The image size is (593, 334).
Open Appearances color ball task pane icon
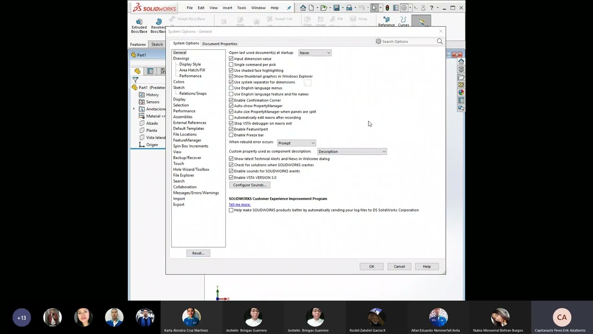click(461, 92)
